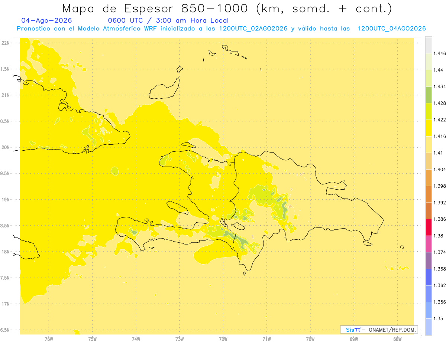
Task: Click the '73W' longitude axis label
Action: (180, 339)
